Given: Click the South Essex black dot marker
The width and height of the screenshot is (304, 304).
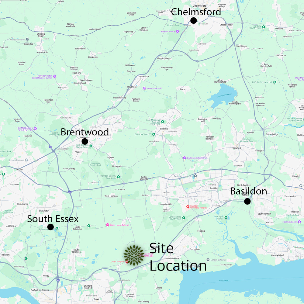Looking at the screenshot, I should click(50, 227).
